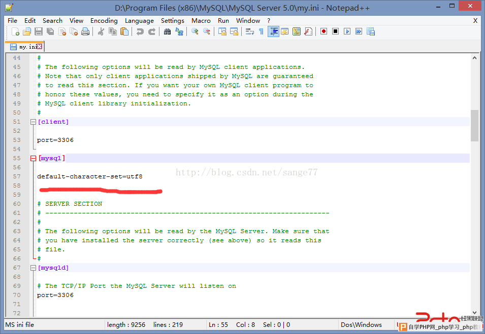Click the Close document toolbar icon
The height and width of the screenshot is (334, 485).
coord(62,31)
